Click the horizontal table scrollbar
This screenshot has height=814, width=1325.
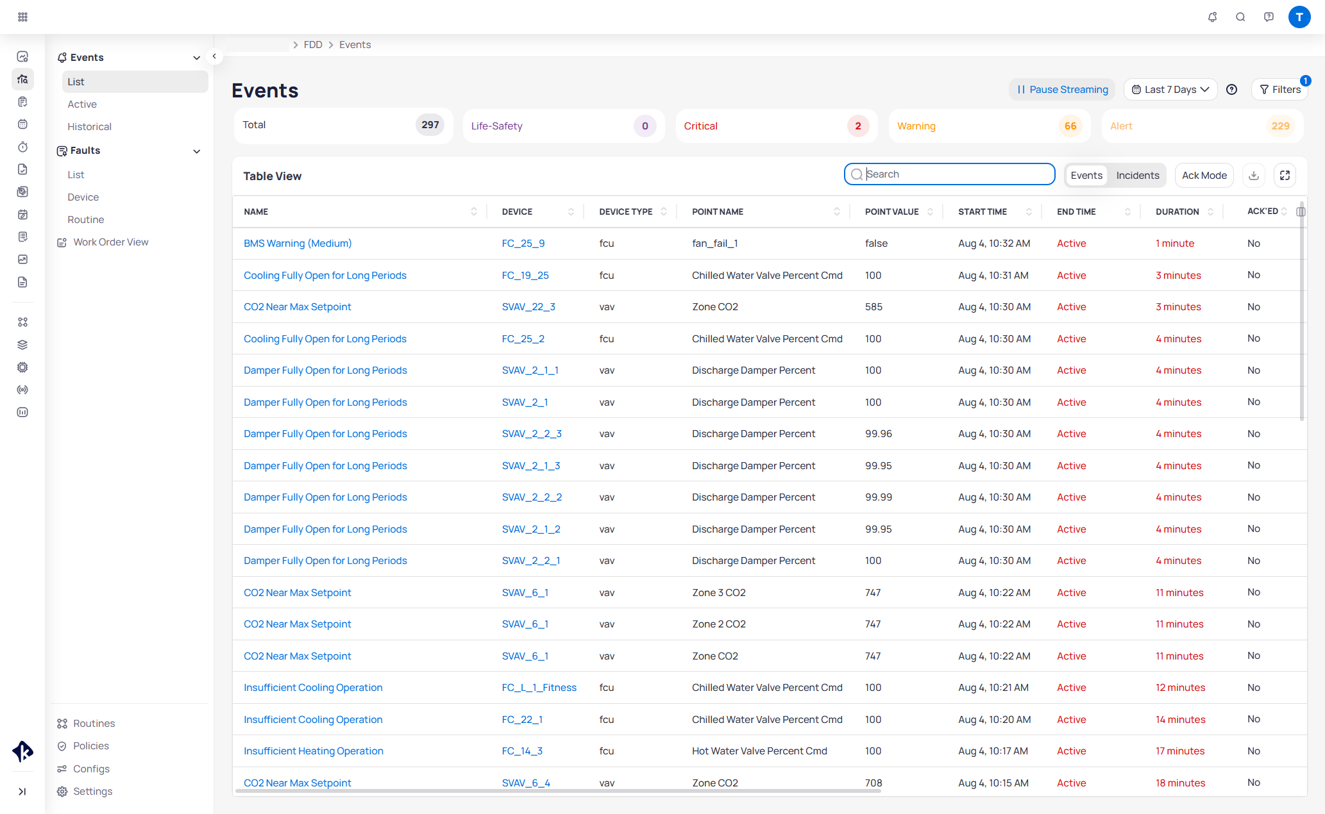pos(558,792)
